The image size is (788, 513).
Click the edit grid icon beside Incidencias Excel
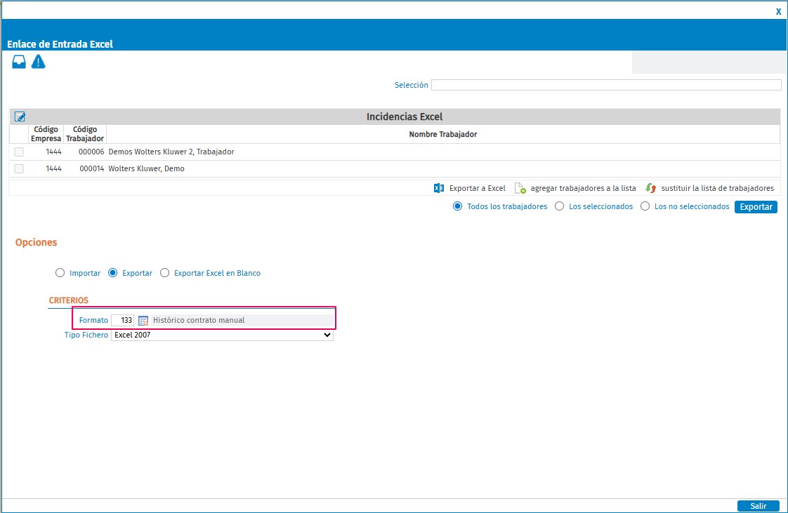(x=20, y=116)
